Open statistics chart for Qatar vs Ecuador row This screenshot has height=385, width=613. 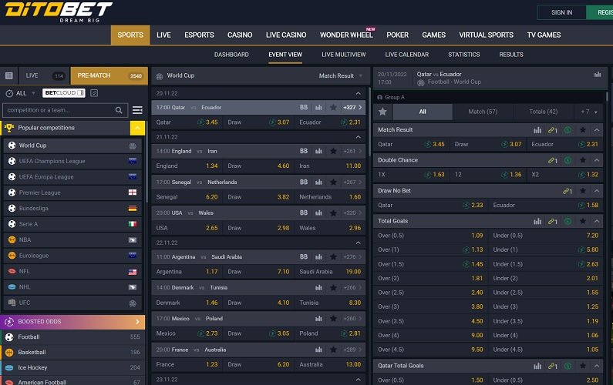(318, 107)
